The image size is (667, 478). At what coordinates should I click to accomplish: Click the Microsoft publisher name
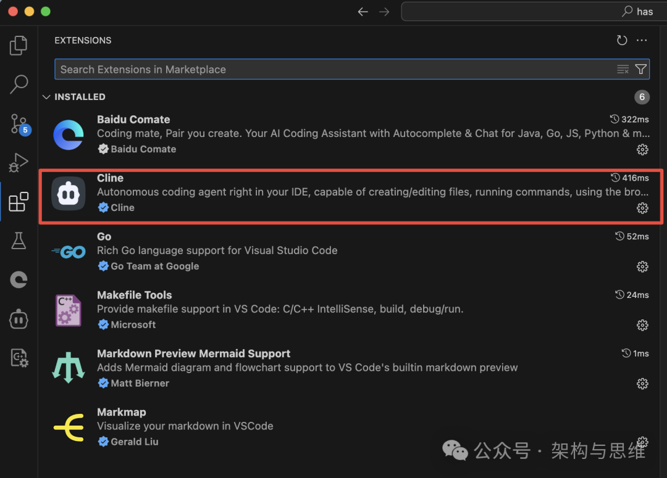(133, 324)
